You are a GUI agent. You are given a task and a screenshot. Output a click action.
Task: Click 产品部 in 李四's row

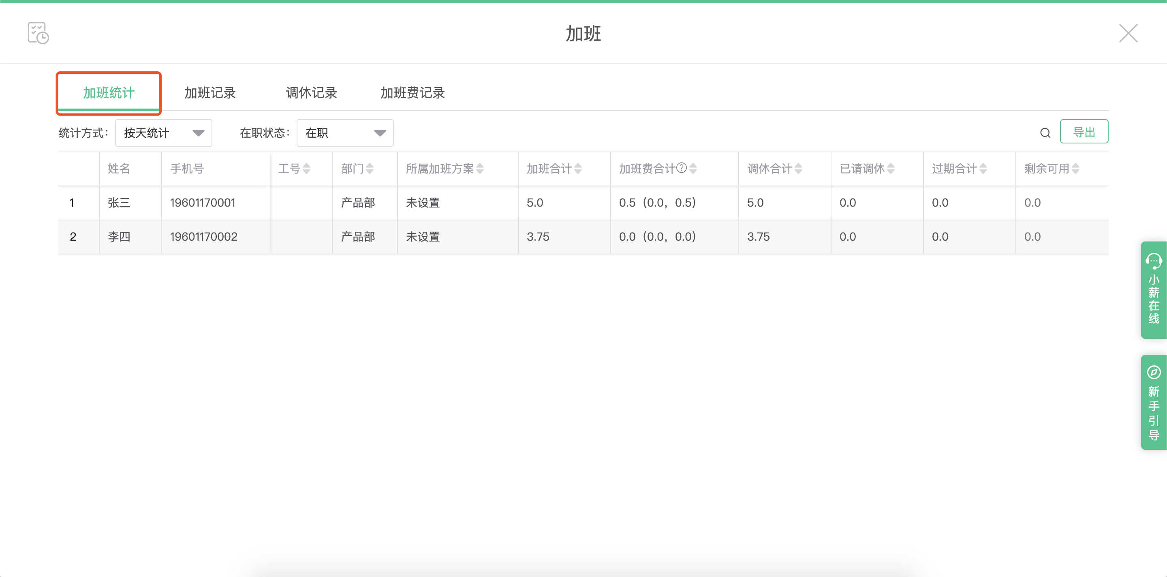point(358,236)
